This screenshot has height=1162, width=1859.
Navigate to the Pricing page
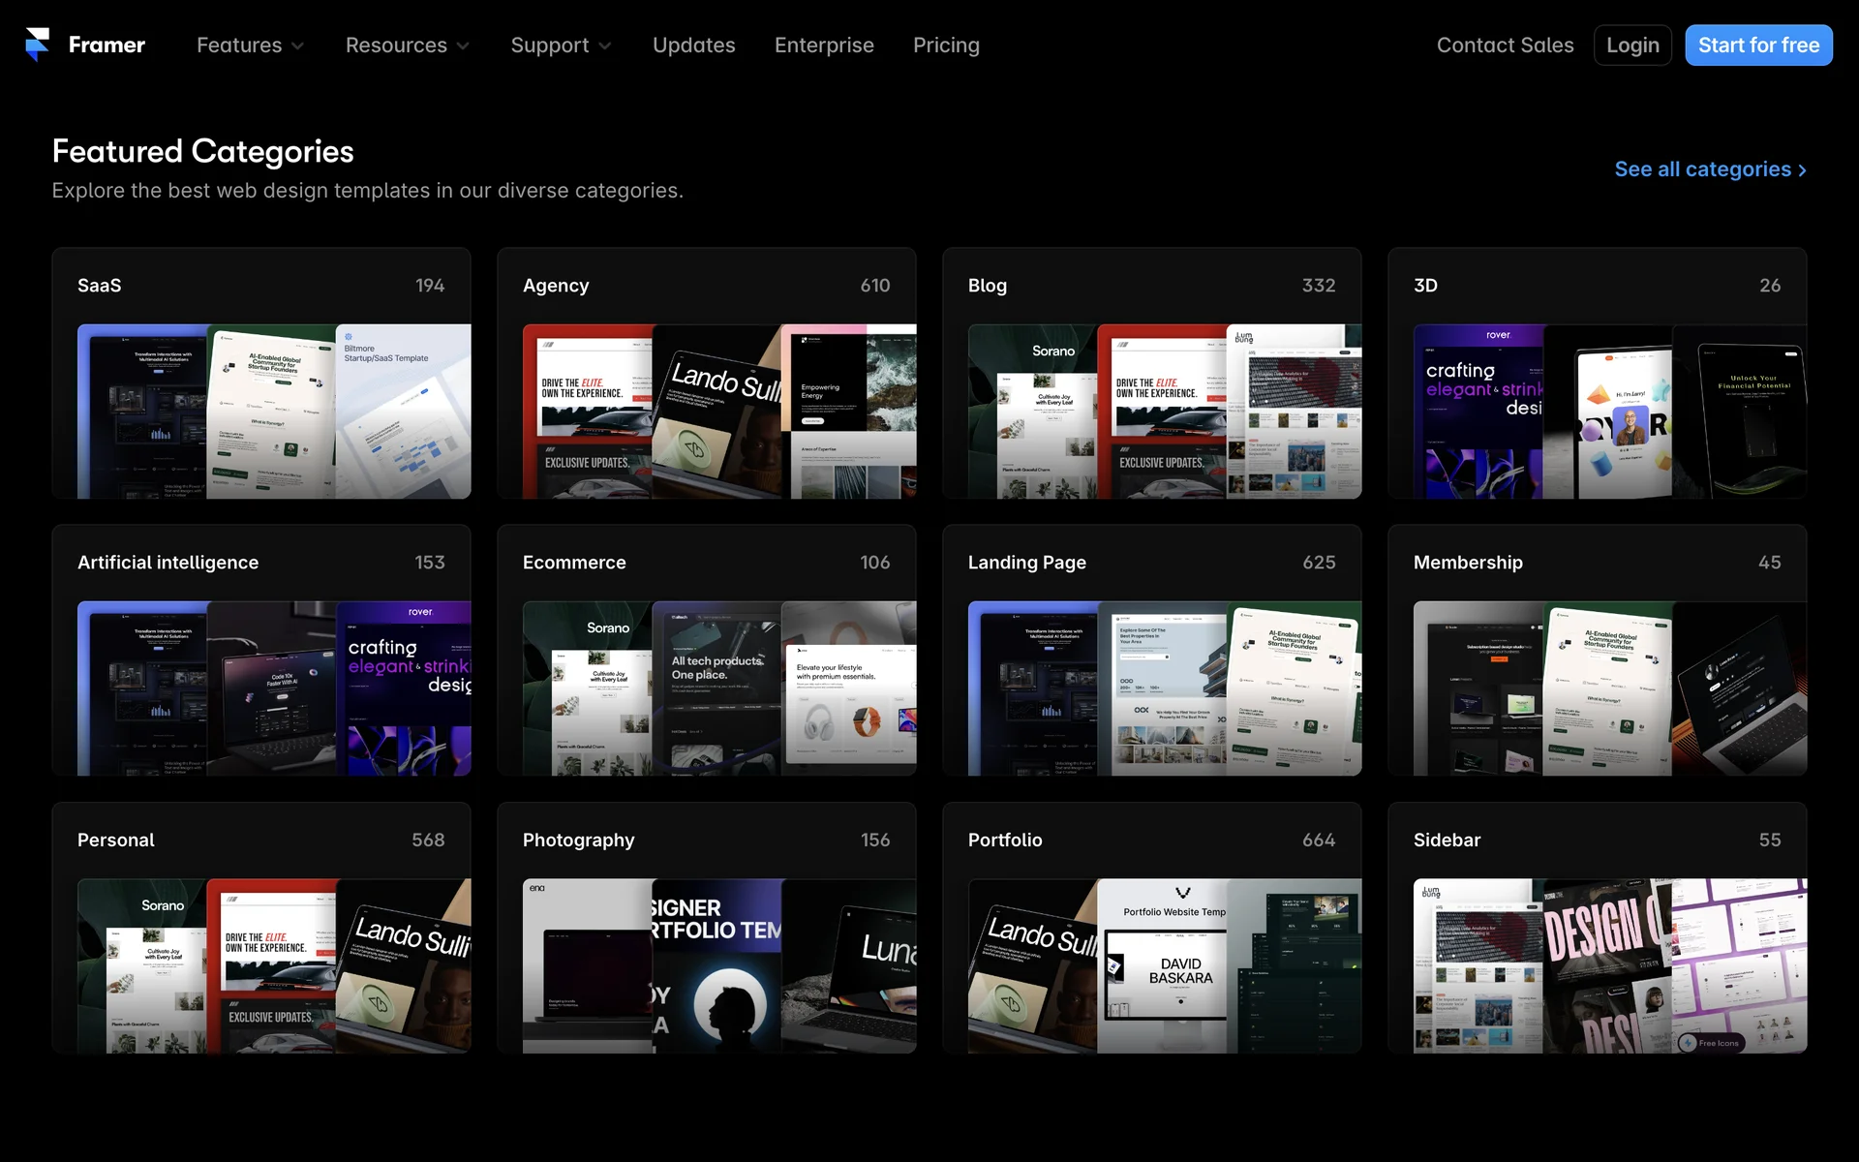946,46
